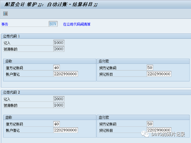This screenshot has width=191, height=143.
Task: Click 被清帐的 label in 公司代码 2
Action: pos(11,105)
